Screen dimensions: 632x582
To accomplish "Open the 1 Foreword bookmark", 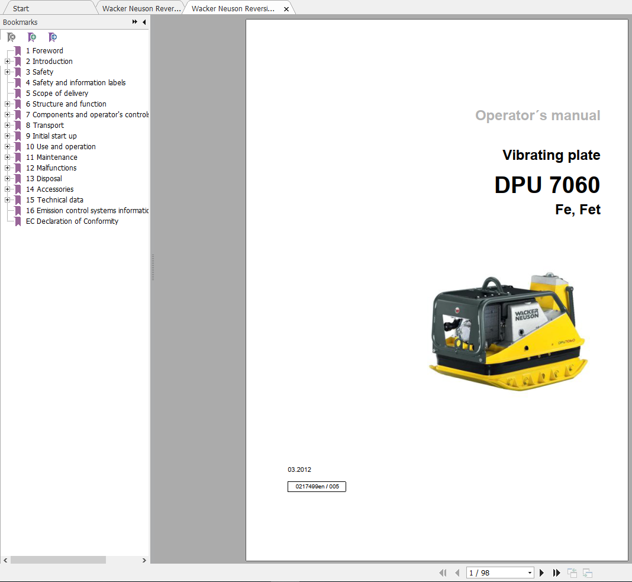I will coord(44,51).
